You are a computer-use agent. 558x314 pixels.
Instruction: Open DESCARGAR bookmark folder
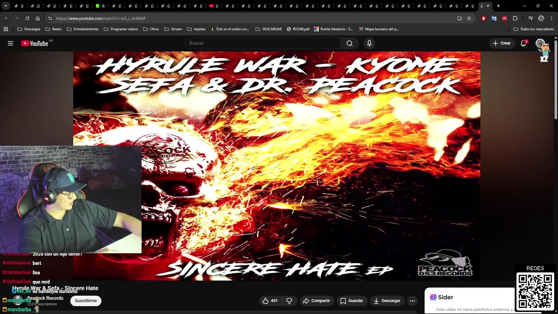(269, 29)
